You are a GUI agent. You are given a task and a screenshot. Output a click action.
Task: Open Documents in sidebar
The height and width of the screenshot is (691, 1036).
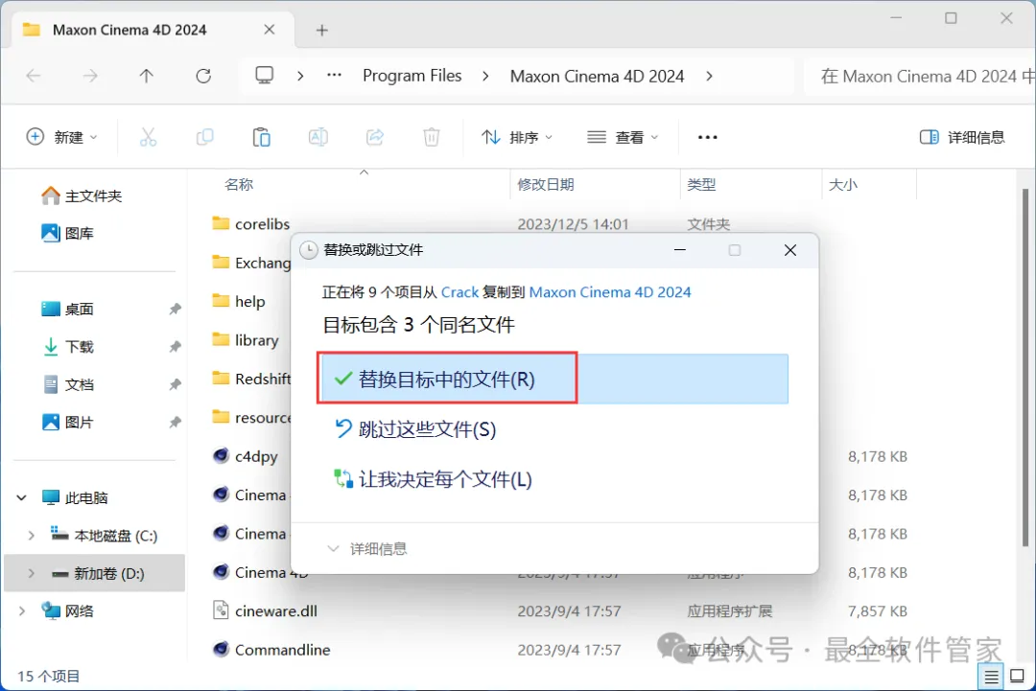pos(67,384)
